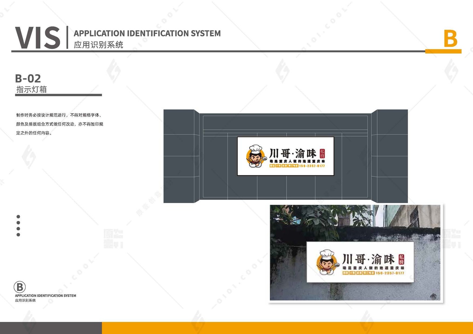Click the 川哥·渝味 brand name in the photo

[368, 259]
